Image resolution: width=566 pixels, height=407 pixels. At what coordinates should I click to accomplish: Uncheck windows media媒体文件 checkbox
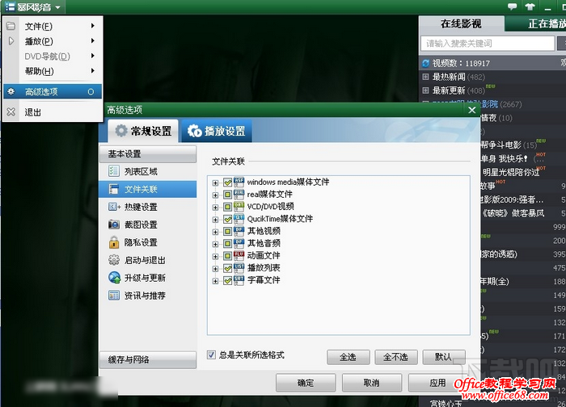click(227, 183)
